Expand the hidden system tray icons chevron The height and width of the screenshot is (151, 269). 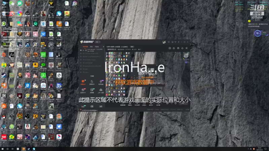coord(248,149)
